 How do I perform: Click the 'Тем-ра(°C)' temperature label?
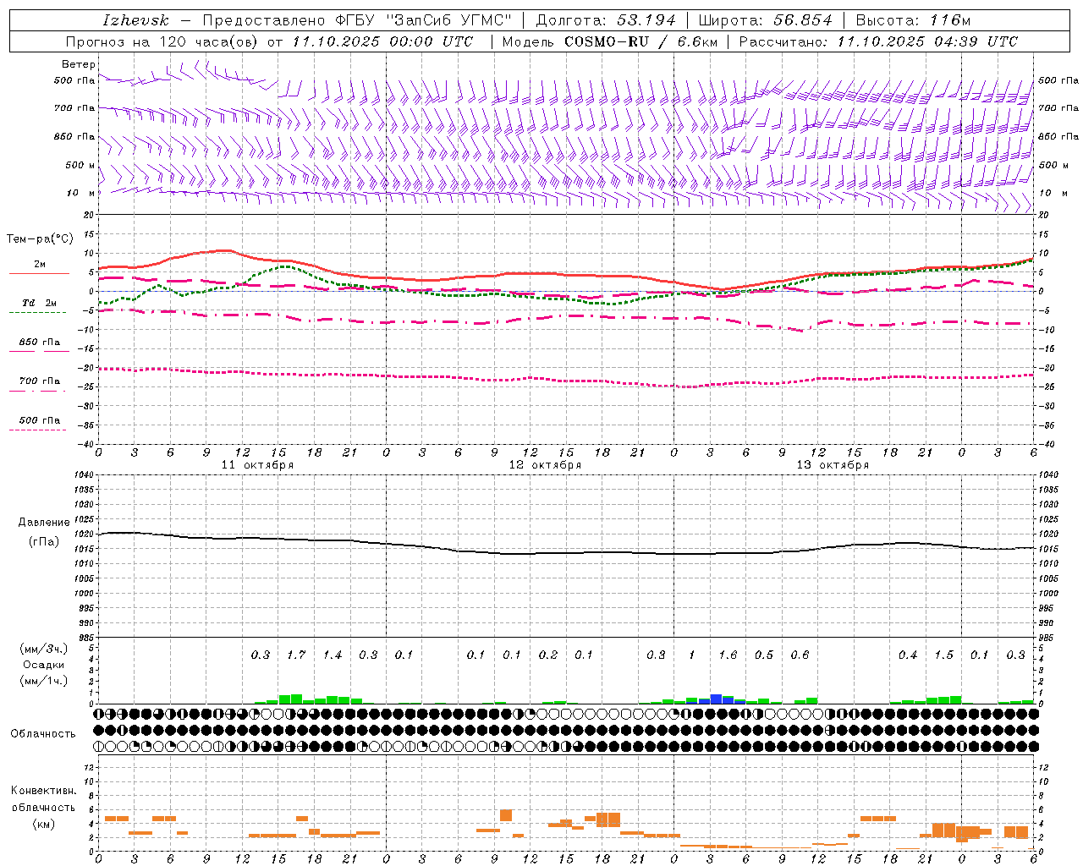40,239
